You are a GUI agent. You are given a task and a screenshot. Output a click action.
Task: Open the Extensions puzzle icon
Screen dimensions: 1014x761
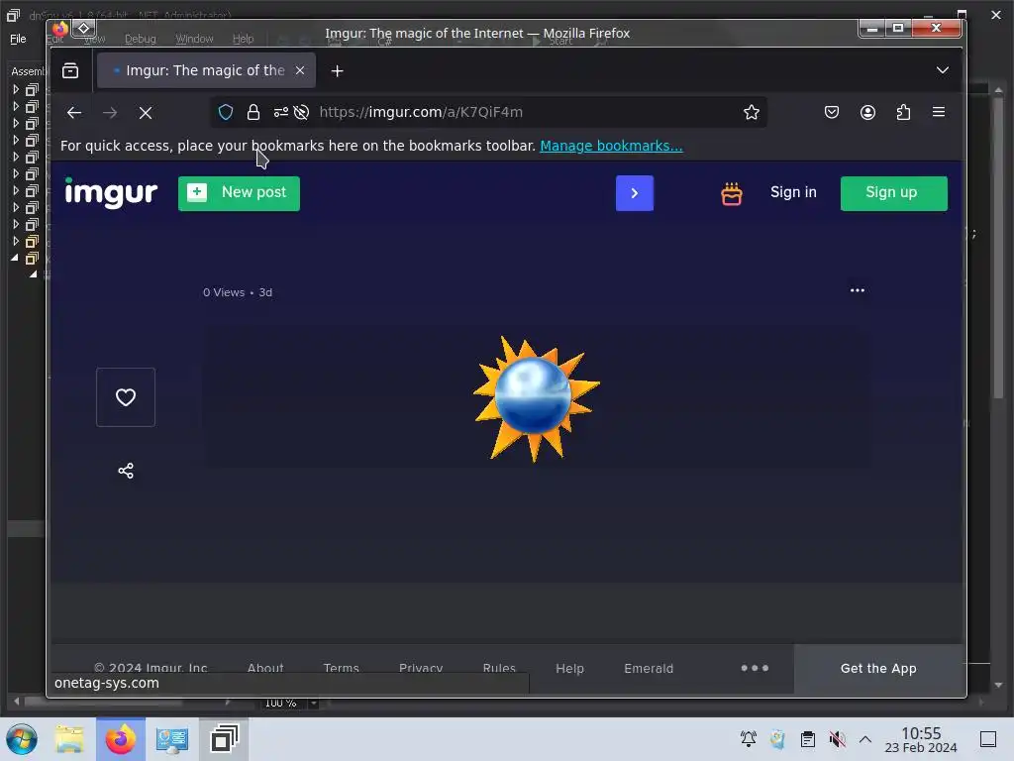click(903, 113)
